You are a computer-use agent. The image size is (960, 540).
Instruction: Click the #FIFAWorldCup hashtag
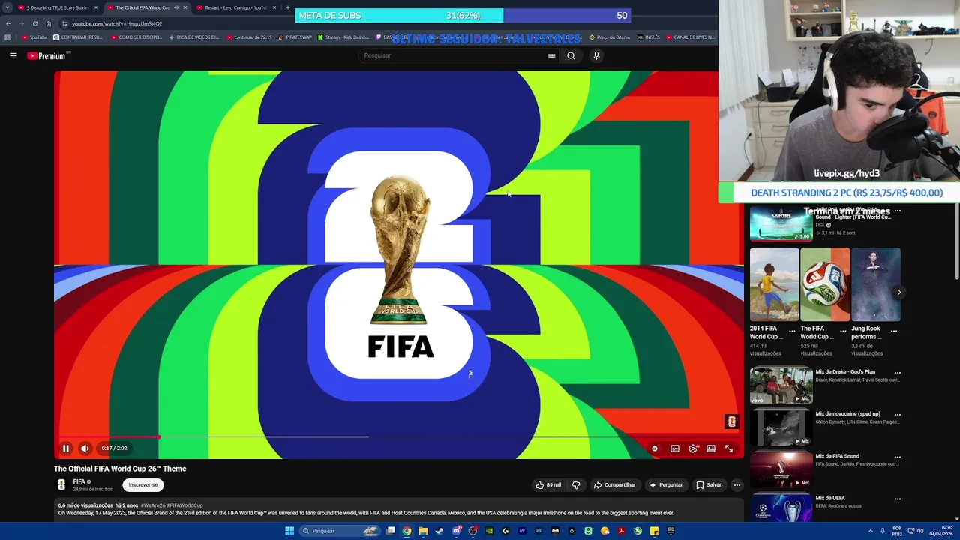coord(184,505)
